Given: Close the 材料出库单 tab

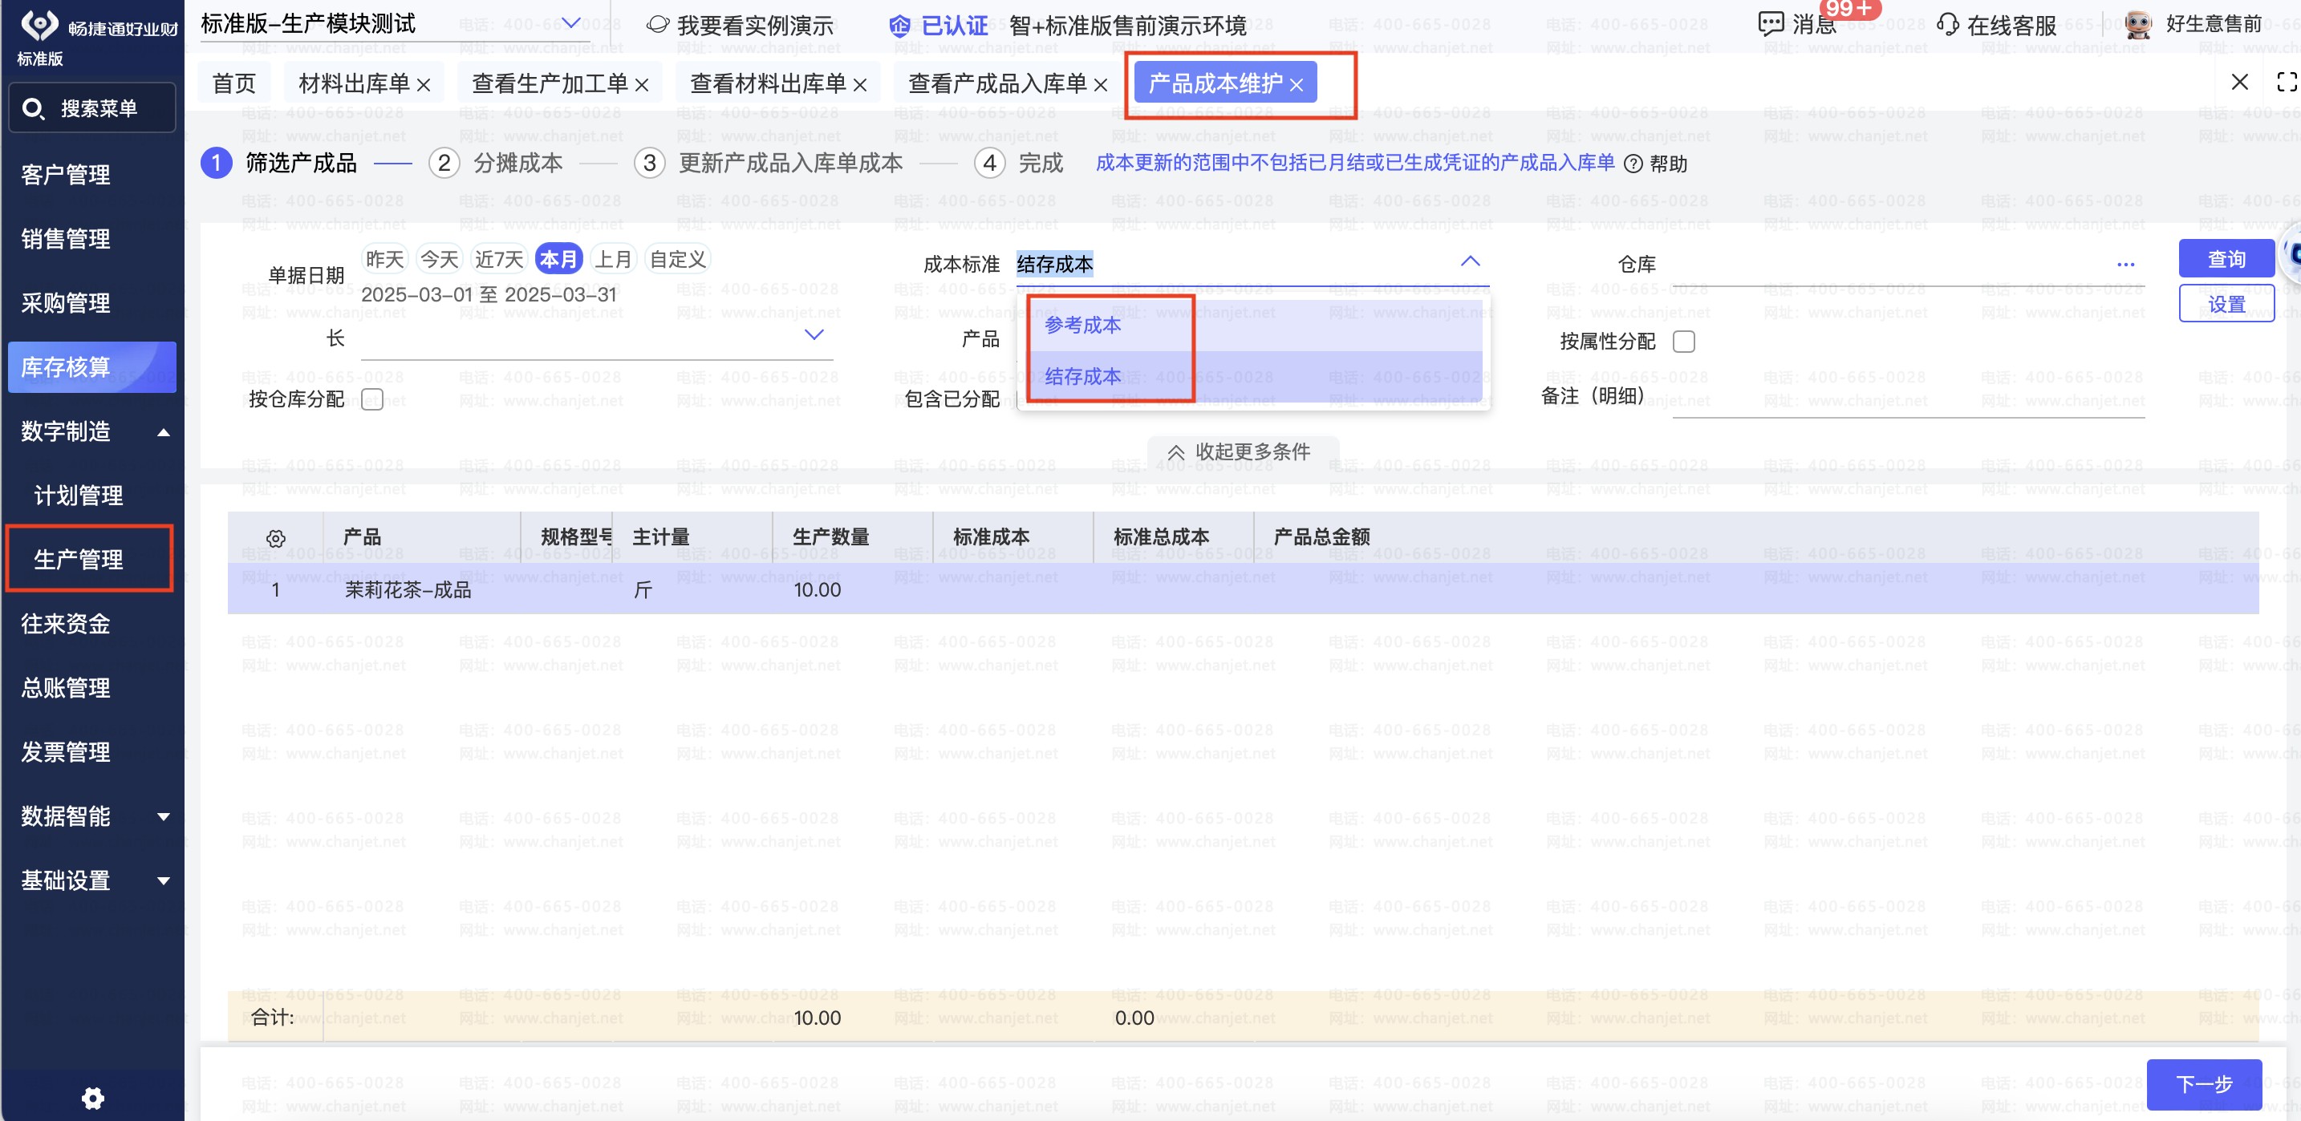Looking at the screenshot, I should pos(424,85).
